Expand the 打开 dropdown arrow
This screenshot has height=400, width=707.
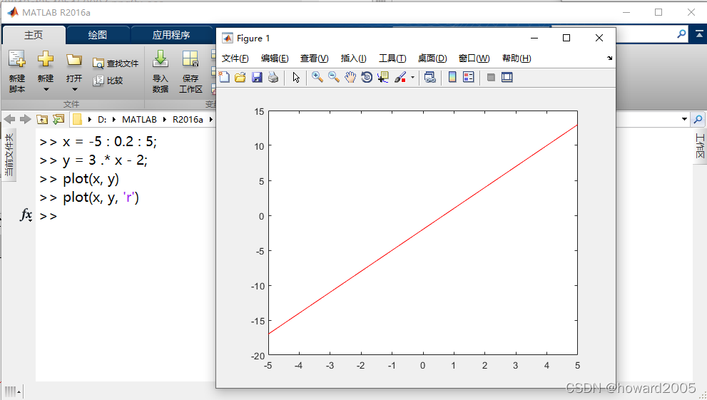(74, 89)
